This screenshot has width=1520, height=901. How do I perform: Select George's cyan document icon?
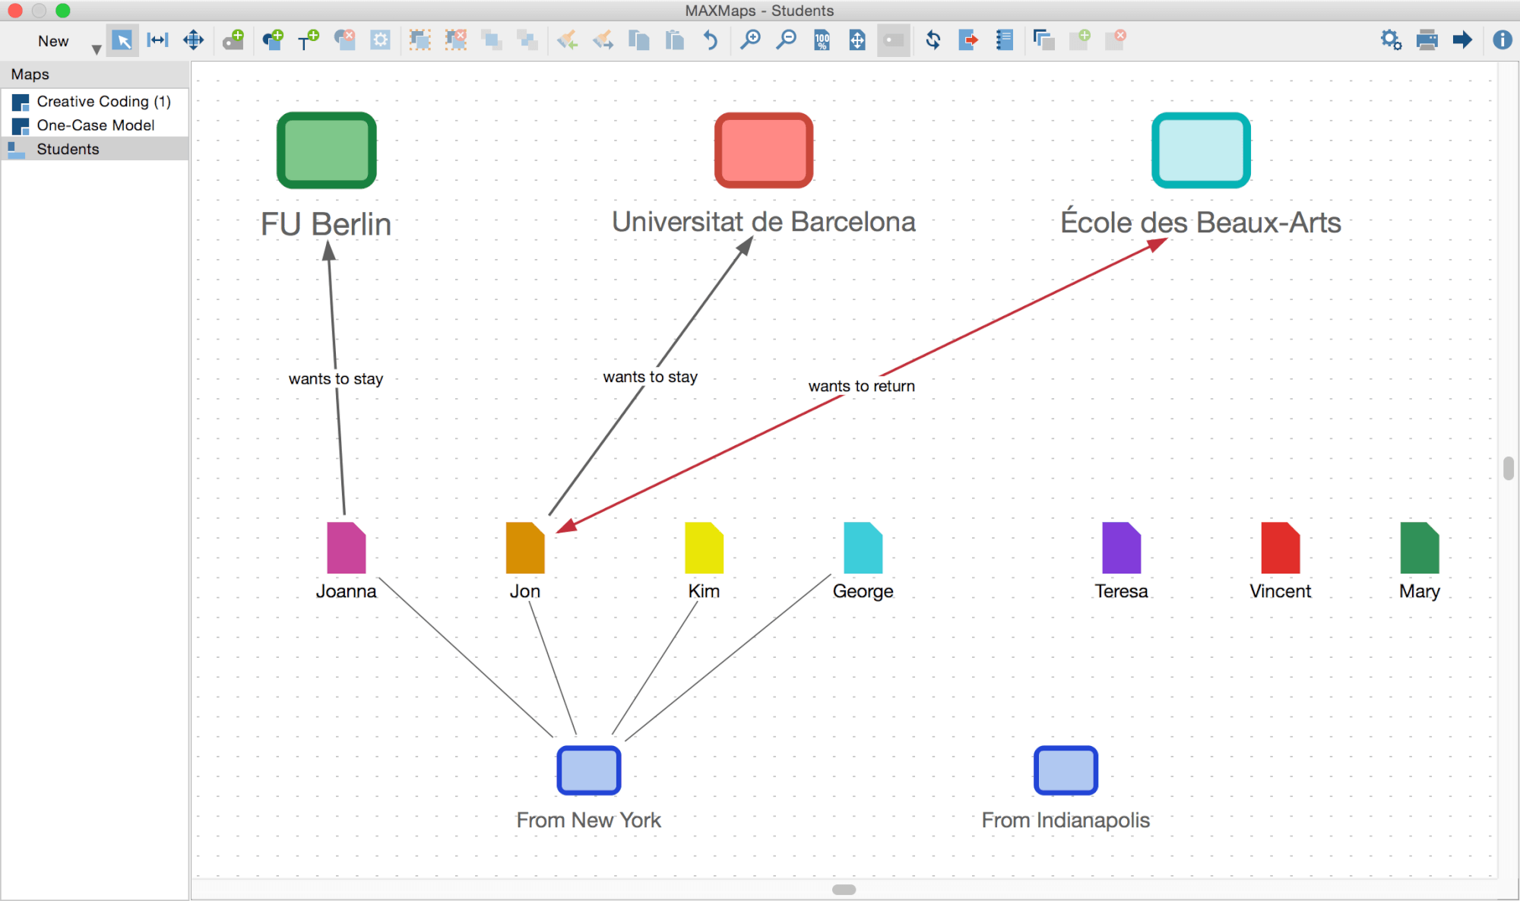coord(863,548)
